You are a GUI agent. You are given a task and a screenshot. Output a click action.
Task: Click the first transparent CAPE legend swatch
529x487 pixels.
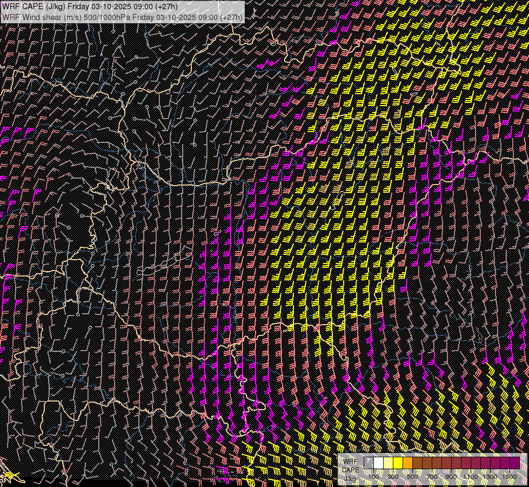click(x=369, y=463)
